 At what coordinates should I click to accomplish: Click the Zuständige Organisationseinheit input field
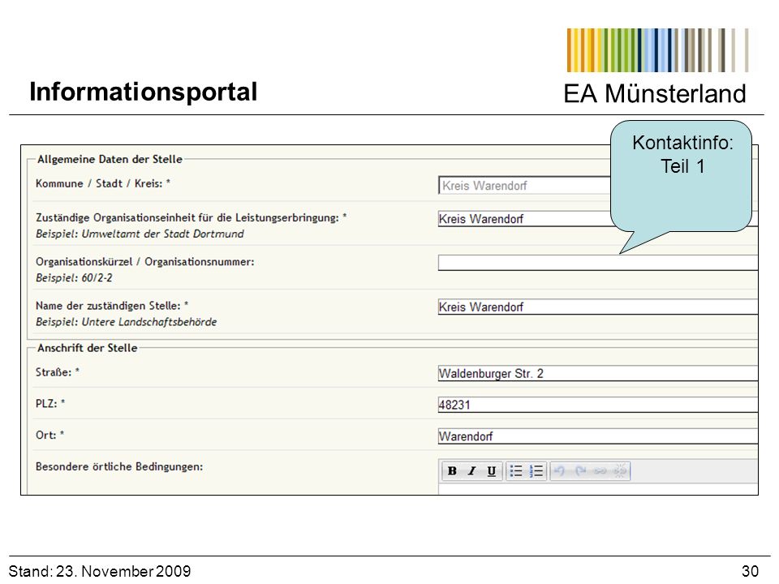pyautogui.click(x=525, y=218)
